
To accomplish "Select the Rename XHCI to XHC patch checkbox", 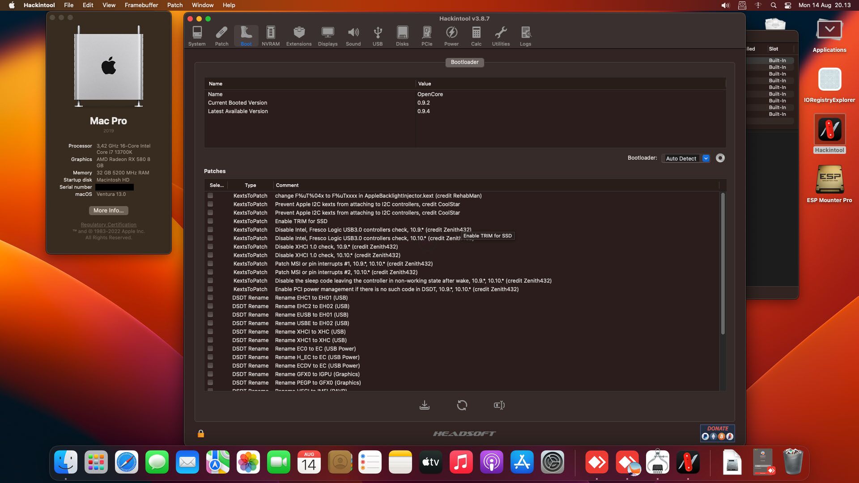I will [210, 331].
